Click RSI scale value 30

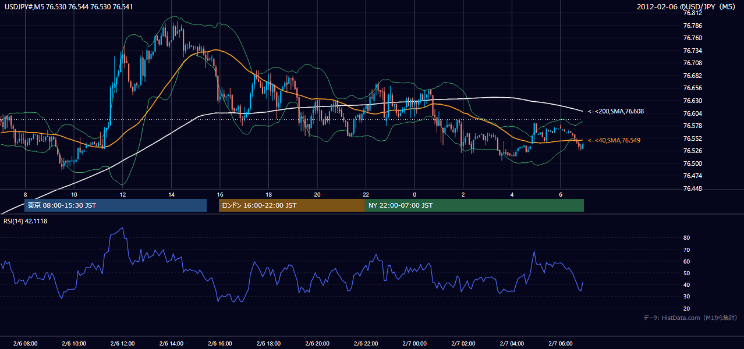point(686,297)
